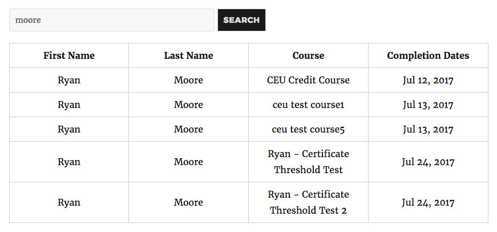Select the ceu test course5 cell
The width and height of the screenshot is (497, 232).
308,129
